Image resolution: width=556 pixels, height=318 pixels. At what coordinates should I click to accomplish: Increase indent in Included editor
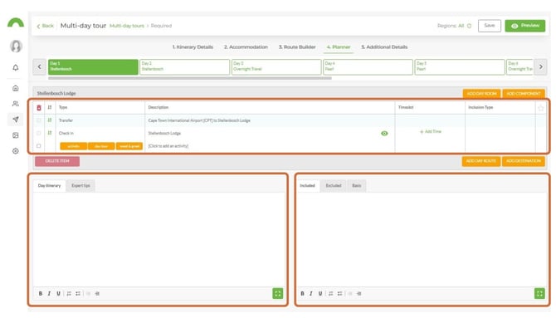pyautogui.click(x=358, y=294)
